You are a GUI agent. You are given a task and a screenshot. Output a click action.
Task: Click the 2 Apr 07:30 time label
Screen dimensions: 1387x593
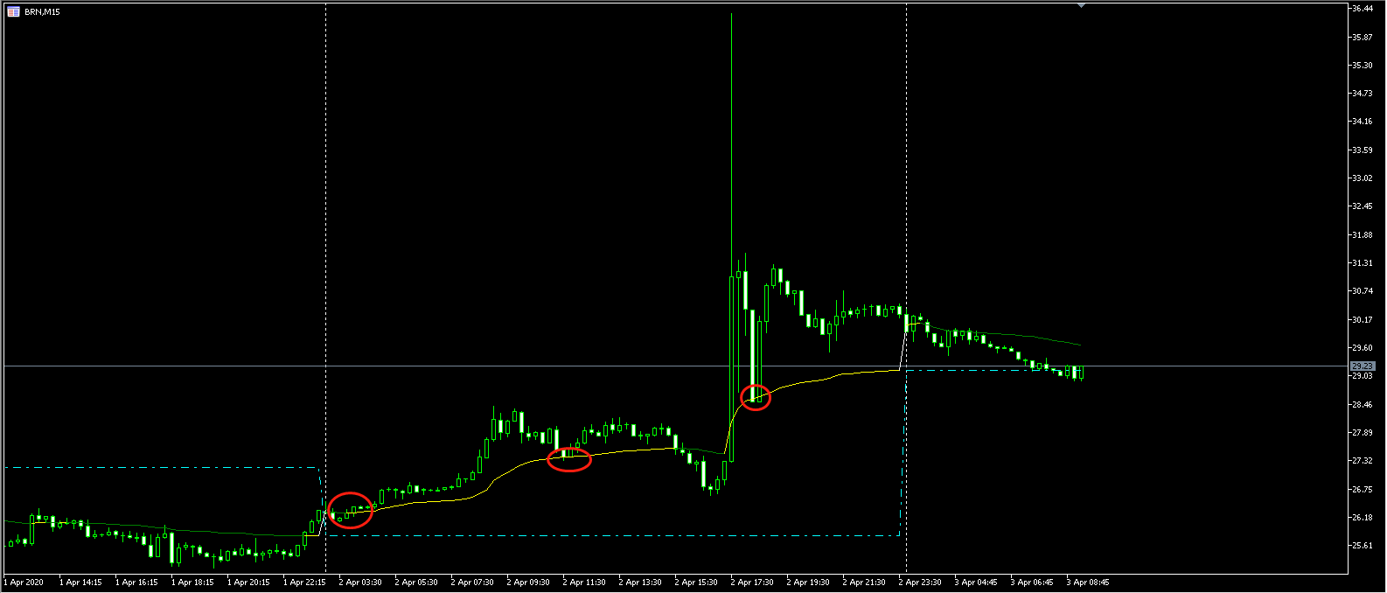point(472,583)
